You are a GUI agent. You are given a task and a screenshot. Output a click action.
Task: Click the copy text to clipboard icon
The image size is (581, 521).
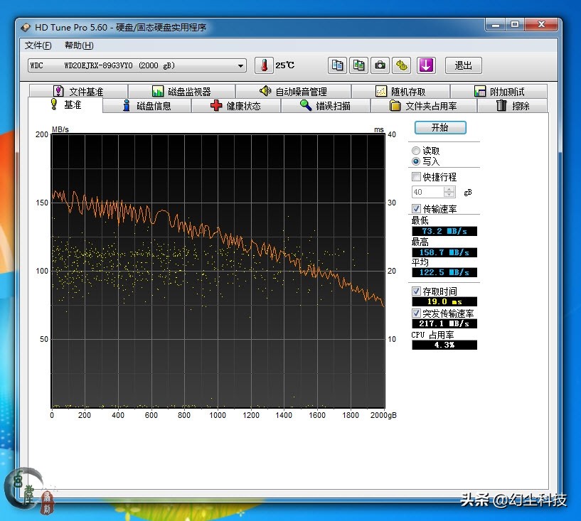(x=337, y=65)
